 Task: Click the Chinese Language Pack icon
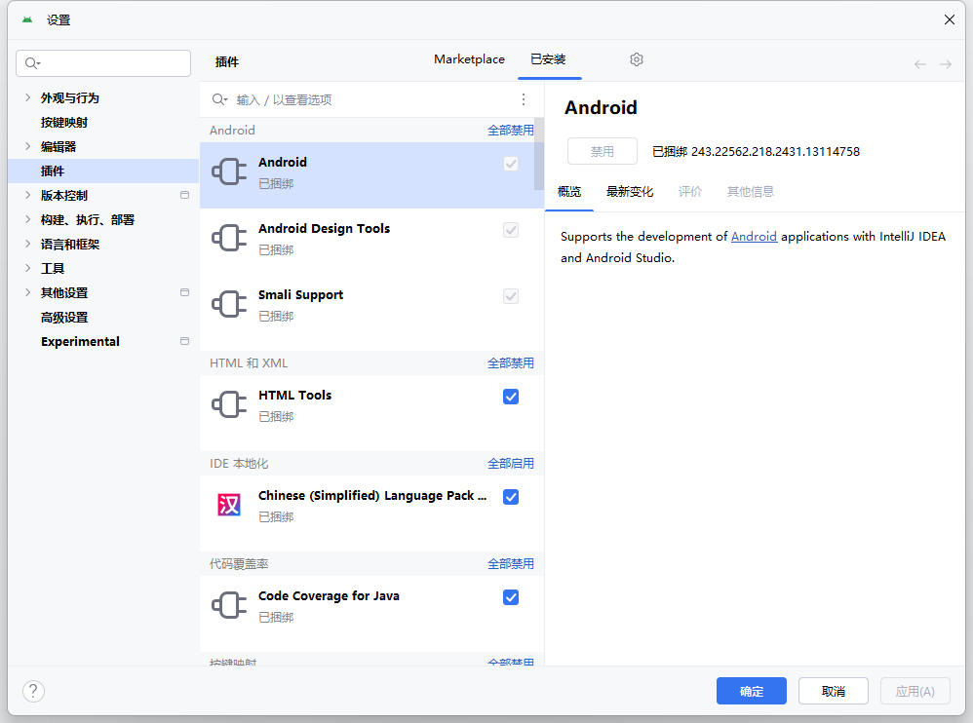point(229,505)
